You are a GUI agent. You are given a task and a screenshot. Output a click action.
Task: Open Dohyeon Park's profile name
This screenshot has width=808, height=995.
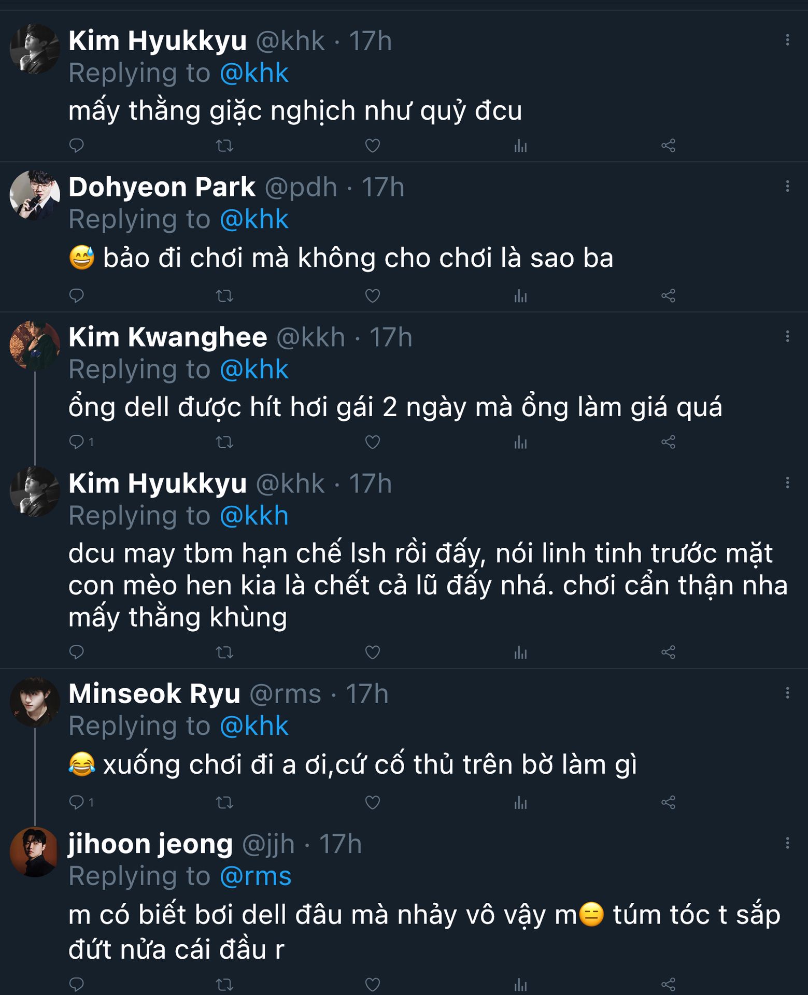(162, 187)
